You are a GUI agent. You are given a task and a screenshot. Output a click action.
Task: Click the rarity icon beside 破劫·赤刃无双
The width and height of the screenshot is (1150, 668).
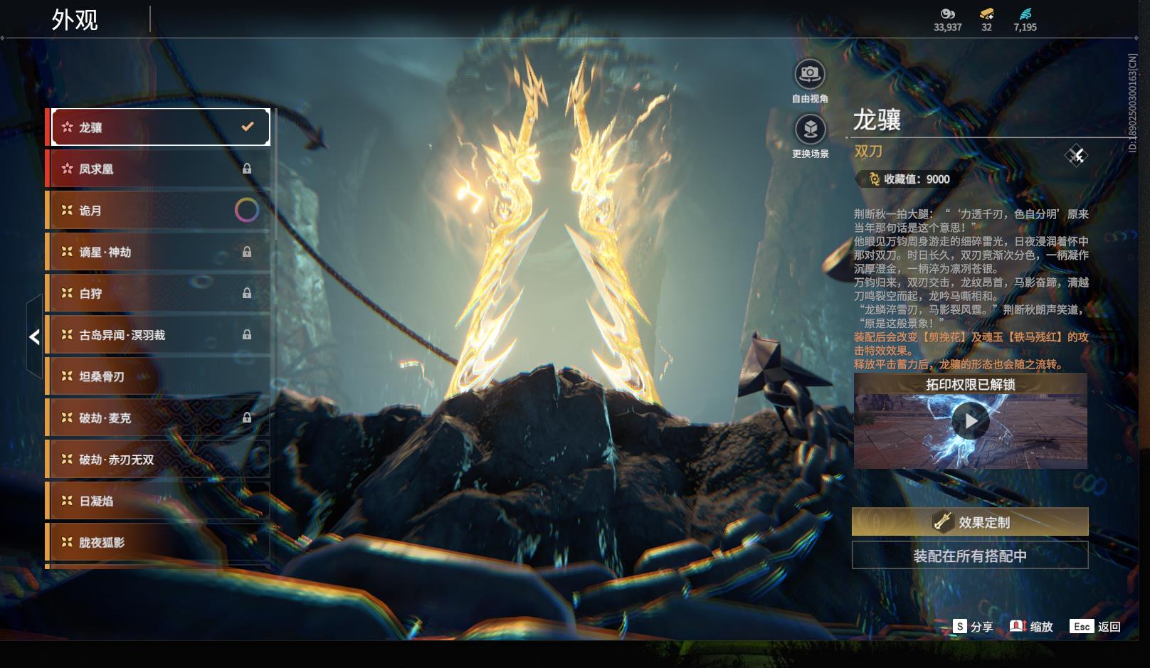click(67, 459)
